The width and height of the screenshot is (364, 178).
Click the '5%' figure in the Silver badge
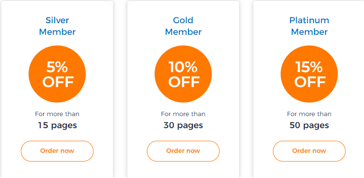57,67
